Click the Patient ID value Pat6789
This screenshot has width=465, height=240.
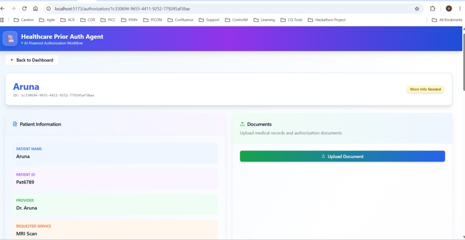25,182
